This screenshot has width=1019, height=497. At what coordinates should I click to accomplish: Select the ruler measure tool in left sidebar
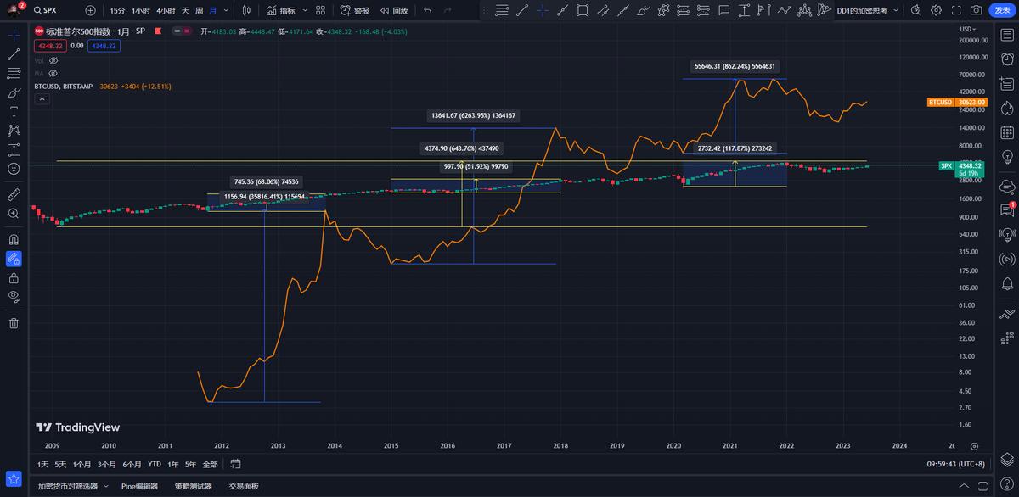point(14,194)
